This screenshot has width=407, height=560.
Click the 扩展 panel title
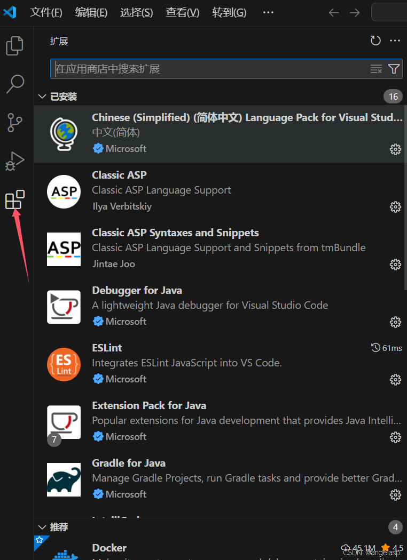(x=59, y=41)
